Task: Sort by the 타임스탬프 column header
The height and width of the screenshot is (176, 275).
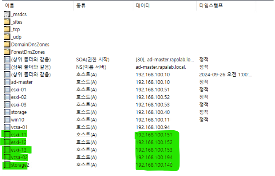Action: [x=226, y=6]
